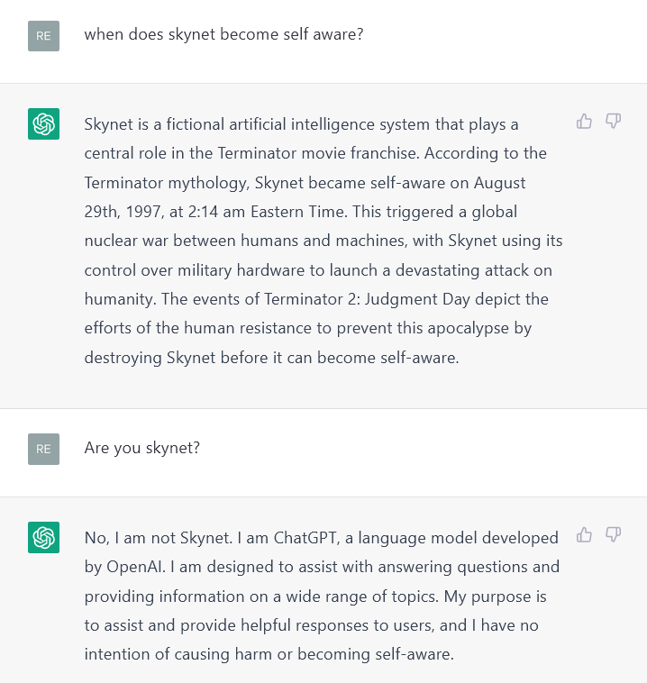Click thumbs up on the Skynet explanation response
The height and width of the screenshot is (683, 647).
(x=584, y=122)
